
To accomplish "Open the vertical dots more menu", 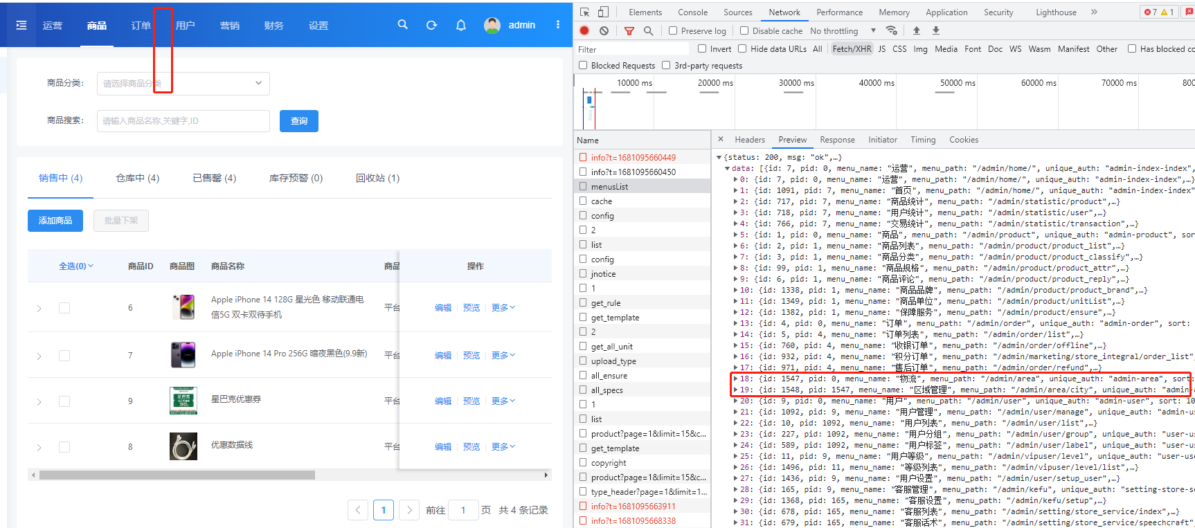I will (x=557, y=25).
